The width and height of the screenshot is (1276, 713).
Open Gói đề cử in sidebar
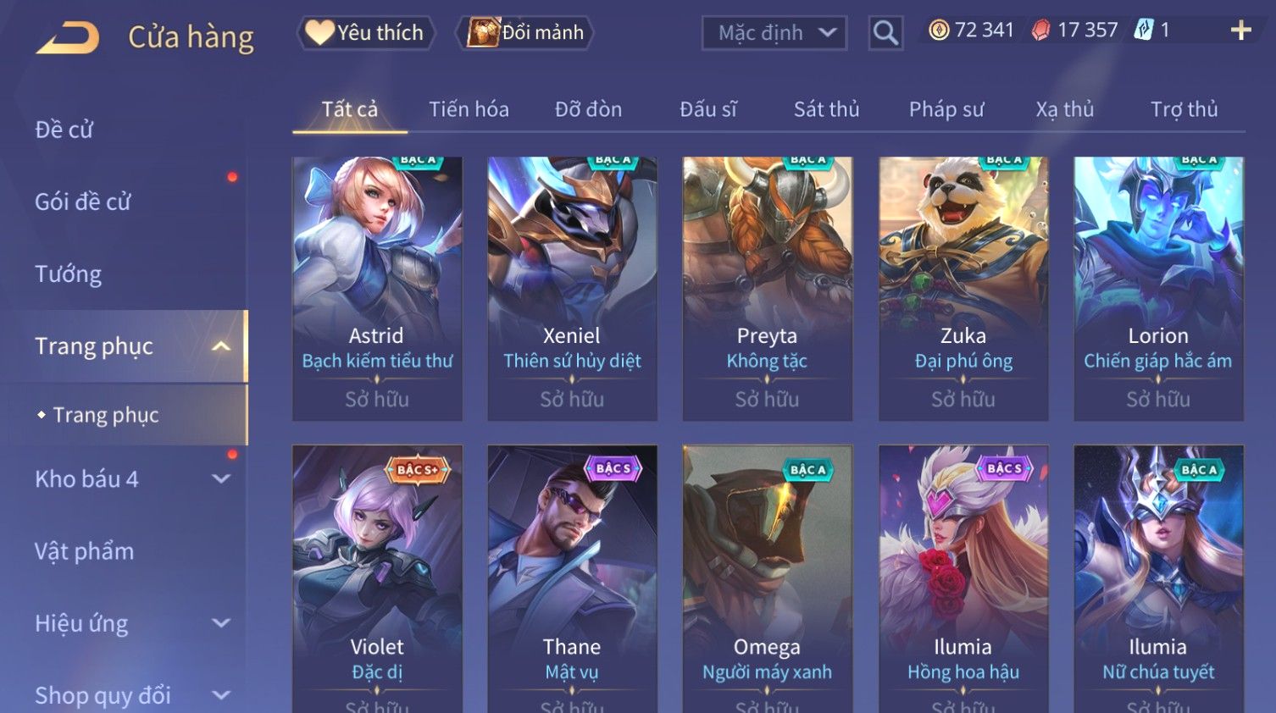click(83, 202)
